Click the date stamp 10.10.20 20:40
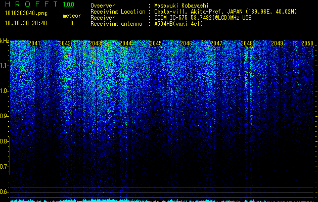The width and height of the screenshot is (318, 202). [26, 23]
